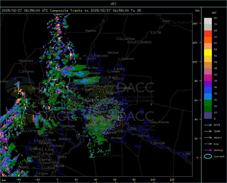Screen dimensions: 227x183
Task: Select the 60-65 dBZ red swatch
Action: (208, 34)
